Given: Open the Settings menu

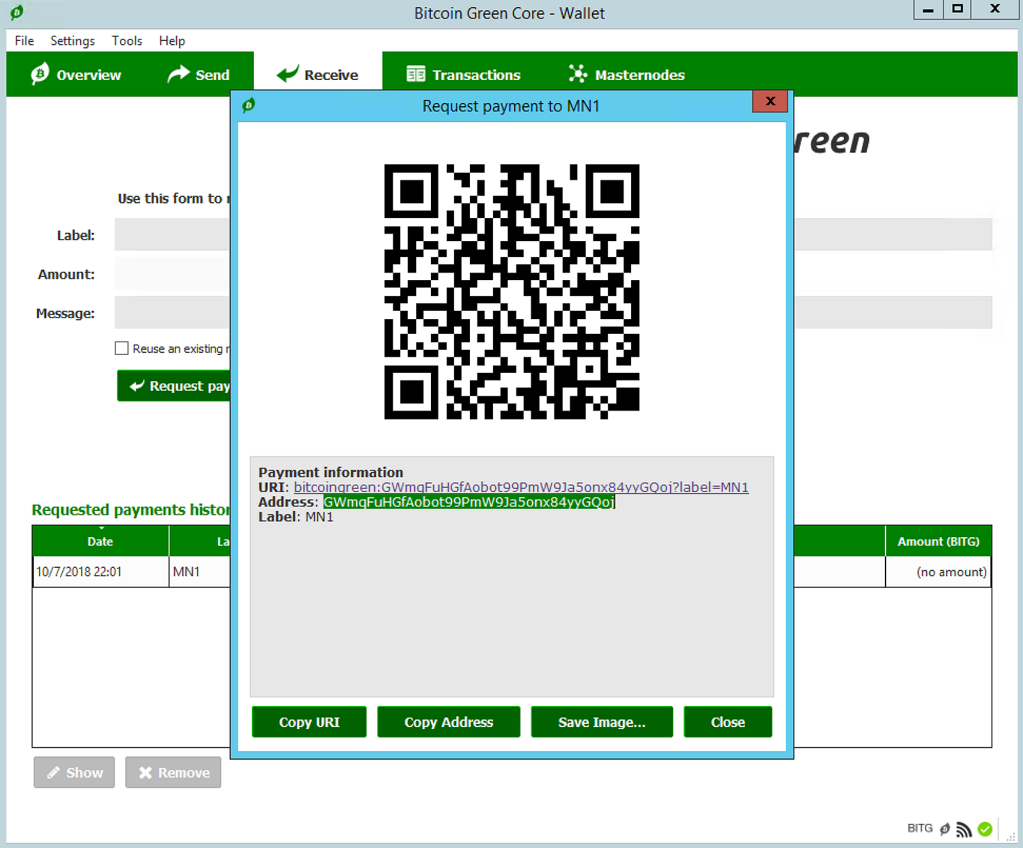Looking at the screenshot, I should 72,41.
